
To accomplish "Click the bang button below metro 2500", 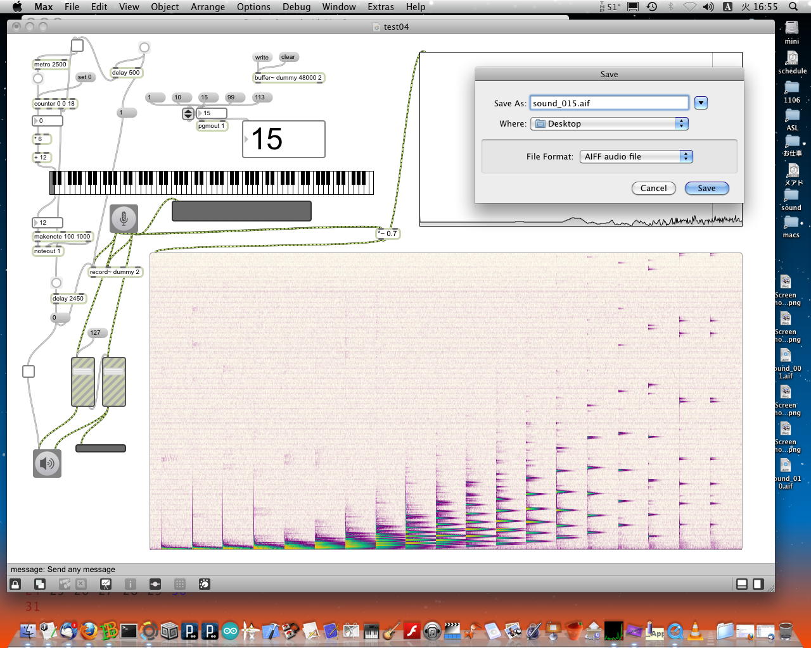I will click(x=38, y=78).
